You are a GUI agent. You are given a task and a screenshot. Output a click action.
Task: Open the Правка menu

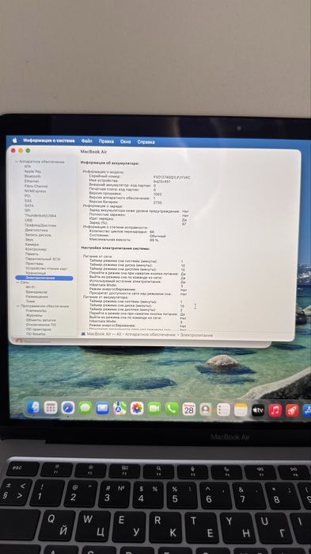(106, 141)
